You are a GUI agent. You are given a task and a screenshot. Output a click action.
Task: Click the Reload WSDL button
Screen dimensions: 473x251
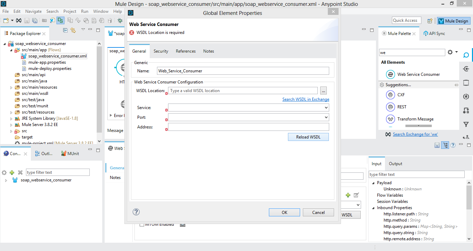point(308,137)
